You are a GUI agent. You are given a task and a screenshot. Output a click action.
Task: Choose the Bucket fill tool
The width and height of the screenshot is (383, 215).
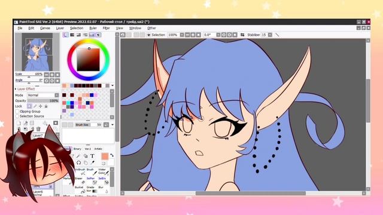point(80,190)
